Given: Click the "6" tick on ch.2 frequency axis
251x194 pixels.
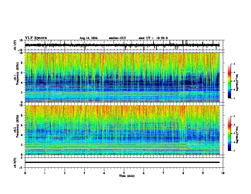Looking at the screenshot, I should (x=22, y=125).
